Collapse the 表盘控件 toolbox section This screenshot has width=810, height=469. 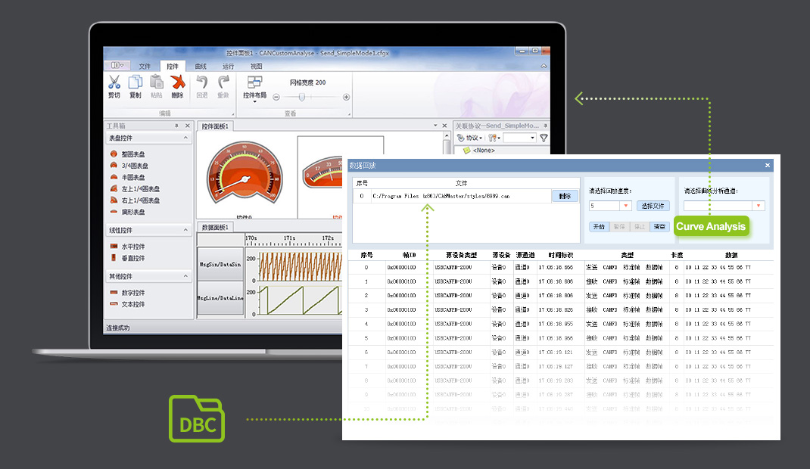point(185,138)
